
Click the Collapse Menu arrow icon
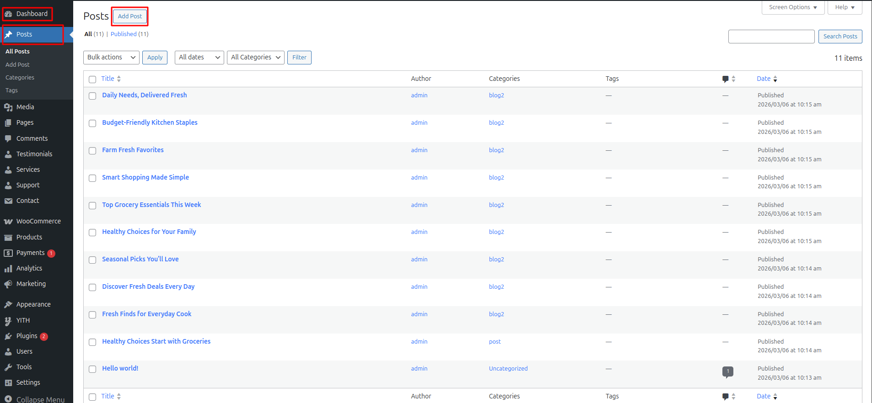tap(8, 399)
